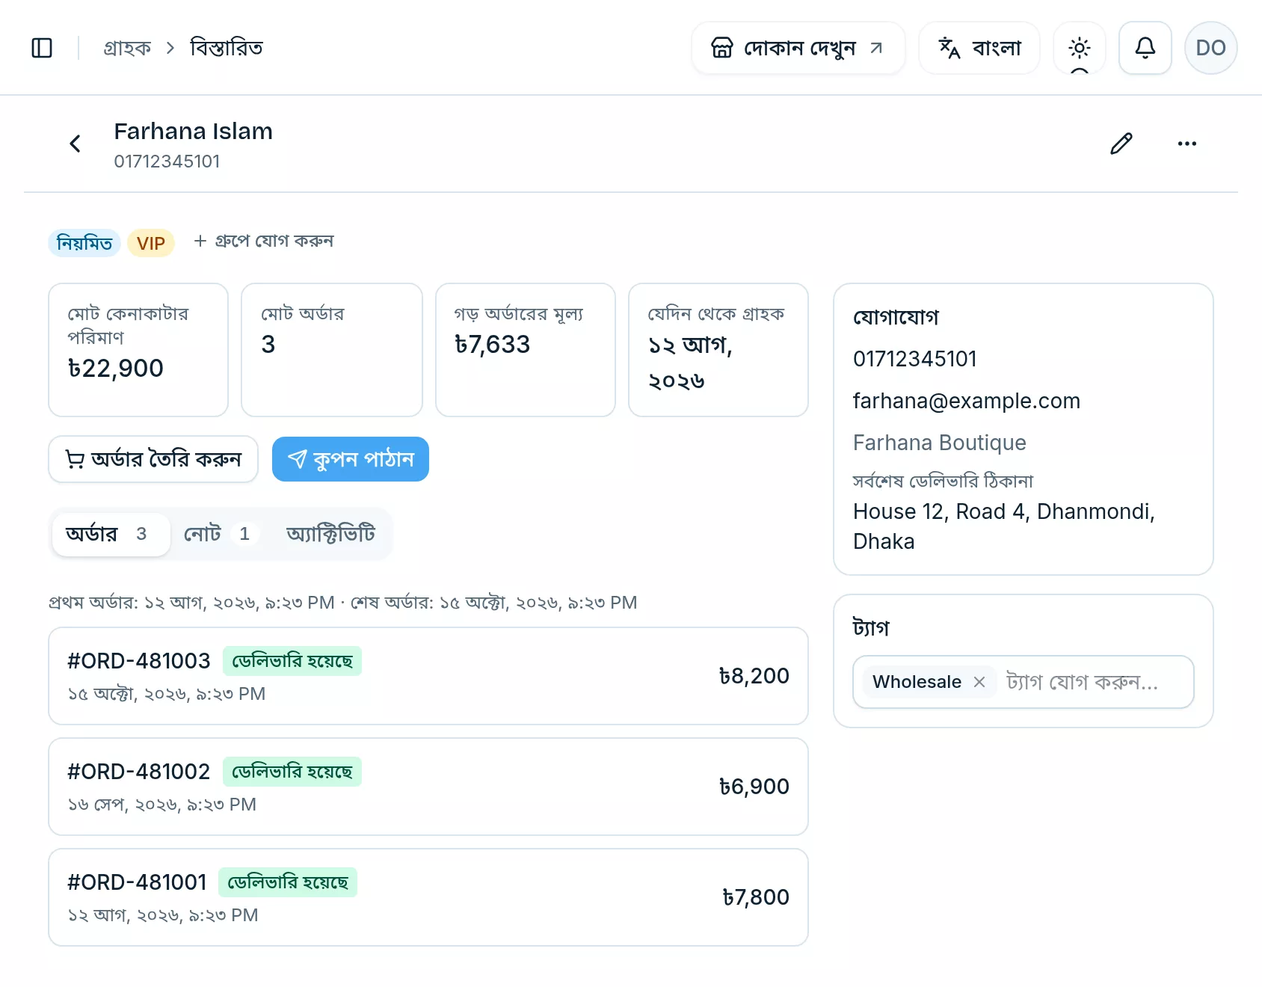Viewport: 1262px width, 987px height.
Task: Switch to the নোট tab
Action: (222, 534)
